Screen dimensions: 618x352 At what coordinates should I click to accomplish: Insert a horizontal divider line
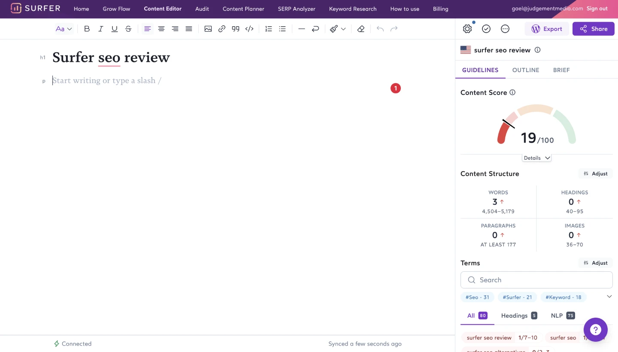tap(302, 29)
